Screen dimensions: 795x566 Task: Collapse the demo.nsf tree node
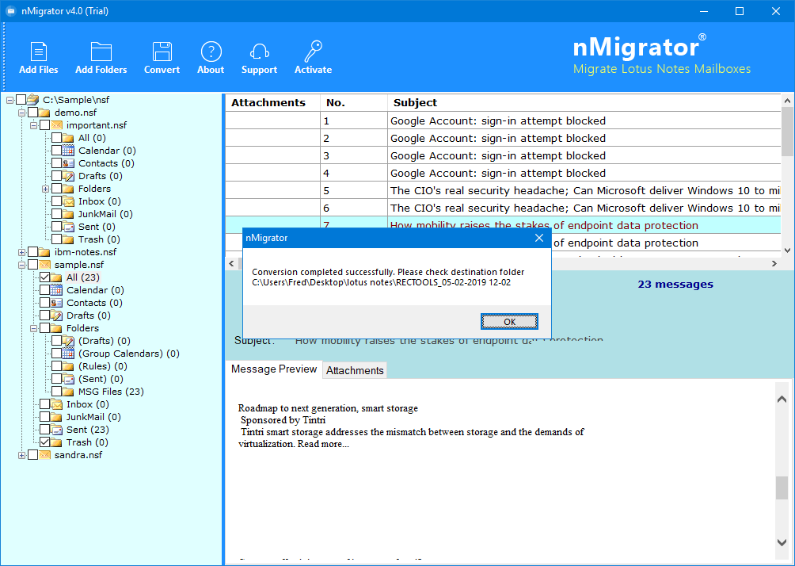point(22,113)
